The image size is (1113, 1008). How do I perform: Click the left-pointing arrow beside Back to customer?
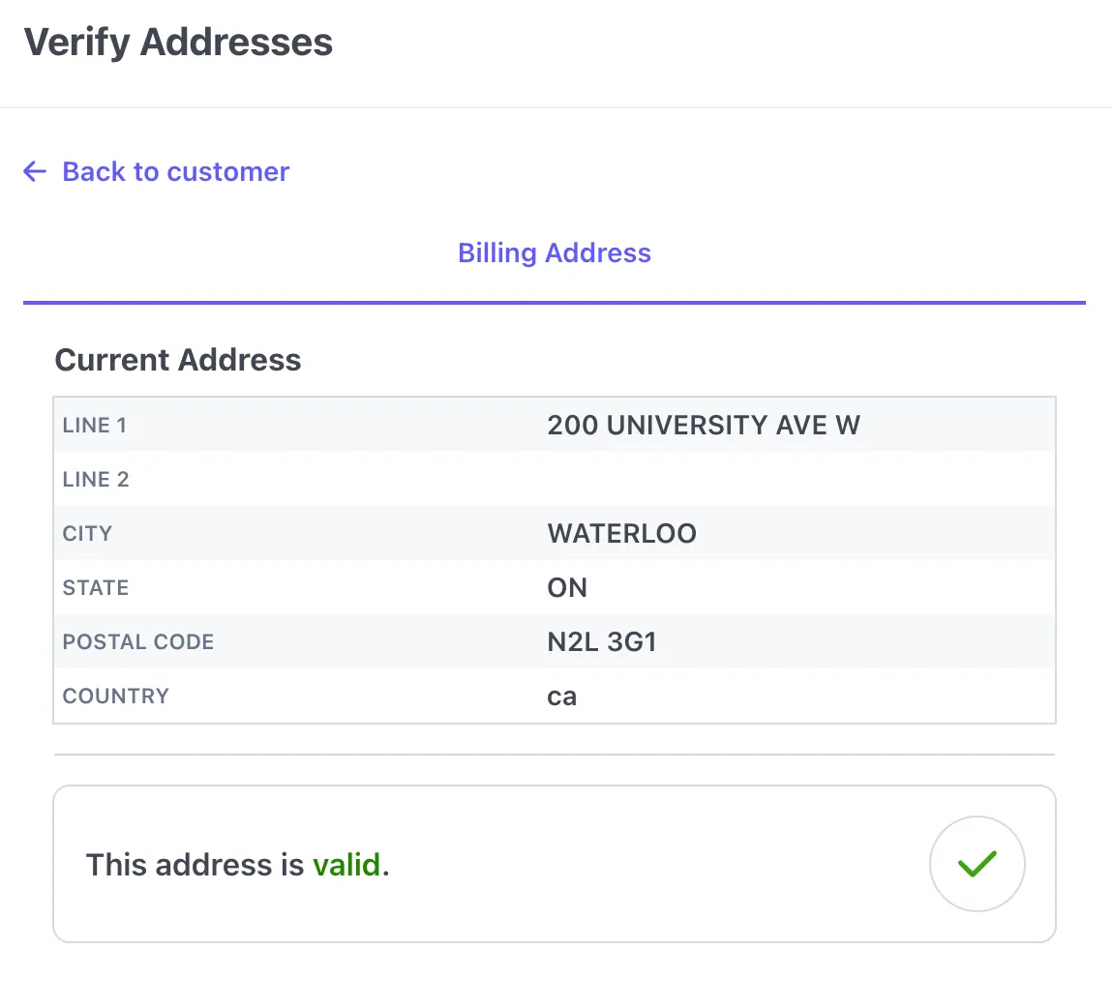pos(34,171)
